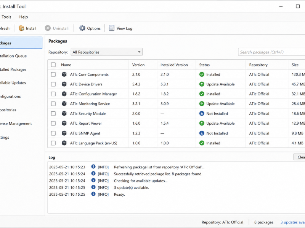305x228 pixels.
Task: Click blue download status icon for SNMP Agent
Action: [x=202, y=133]
